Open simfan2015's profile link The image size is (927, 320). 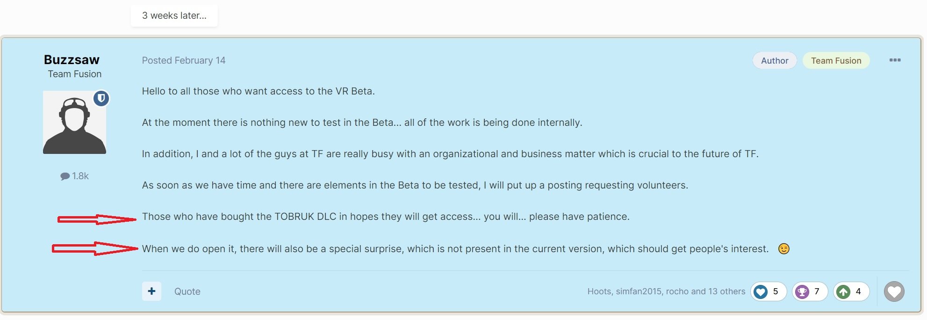tap(639, 291)
